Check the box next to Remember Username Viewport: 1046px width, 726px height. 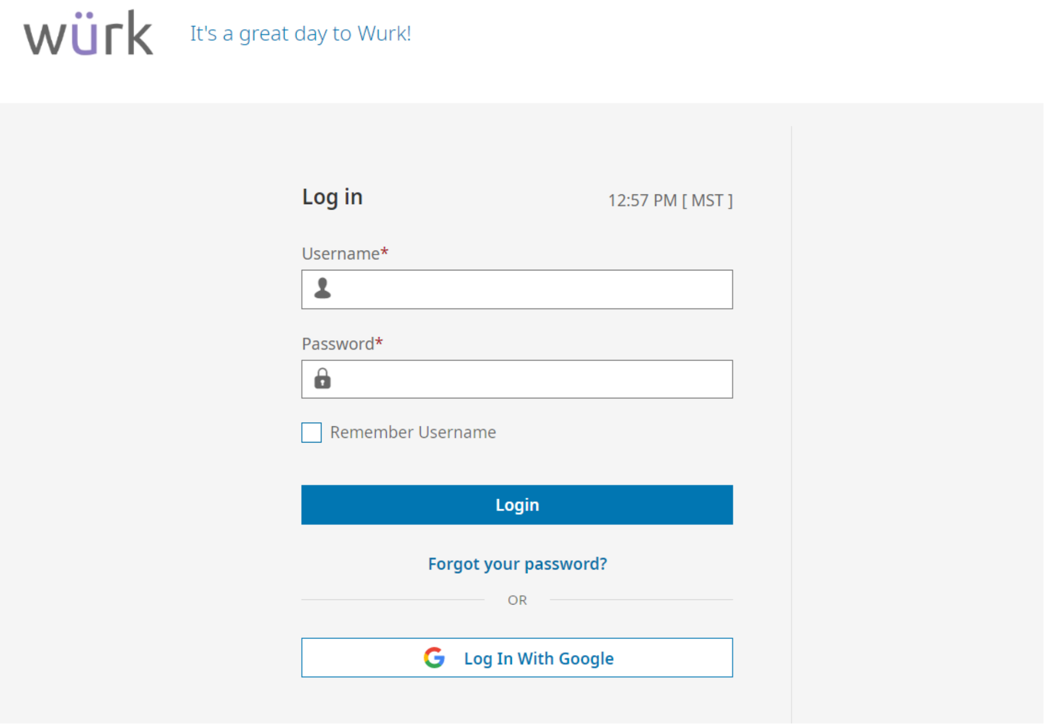[x=311, y=432]
